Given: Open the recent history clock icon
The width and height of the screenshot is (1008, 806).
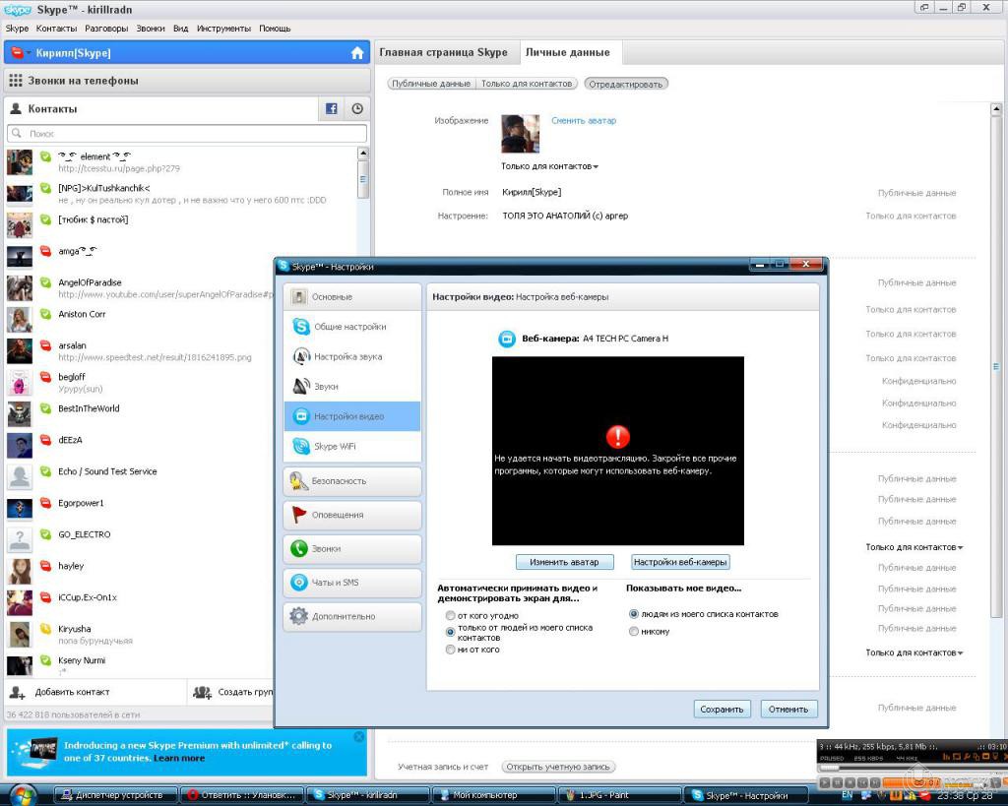Looking at the screenshot, I should point(356,109).
